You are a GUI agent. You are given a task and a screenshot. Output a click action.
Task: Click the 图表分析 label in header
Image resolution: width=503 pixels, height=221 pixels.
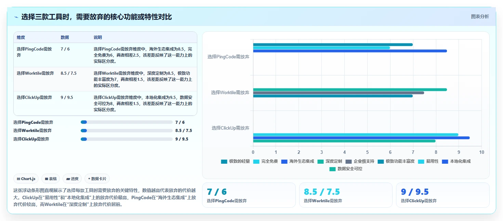480,16
